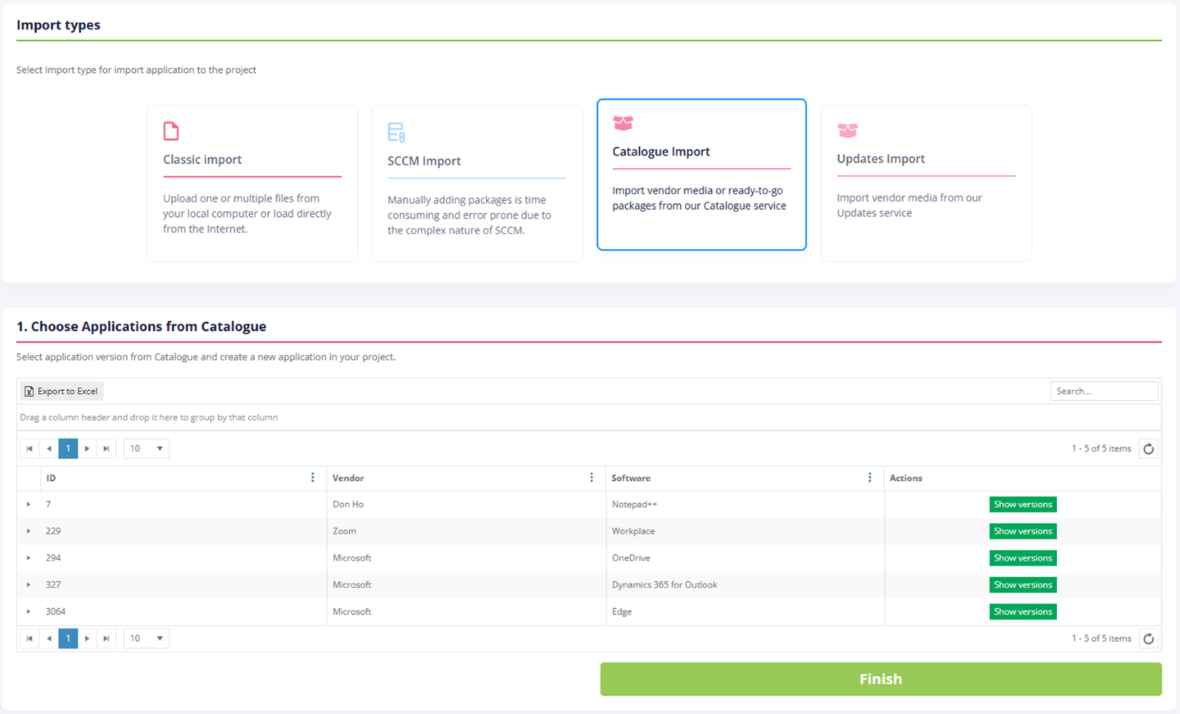The height and width of the screenshot is (714, 1180).
Task: Open the Vendor column options menu
Action: 591,478
